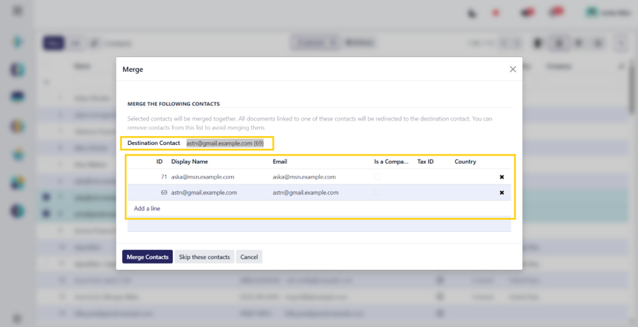This screenshot has height=327, width=638.
Task: Click Add a line link
Action: point(147,208)
